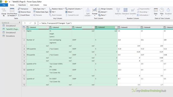Click the smiley feedback icon
The width and height of the screenshot is (173, 97).
point(6,2)
